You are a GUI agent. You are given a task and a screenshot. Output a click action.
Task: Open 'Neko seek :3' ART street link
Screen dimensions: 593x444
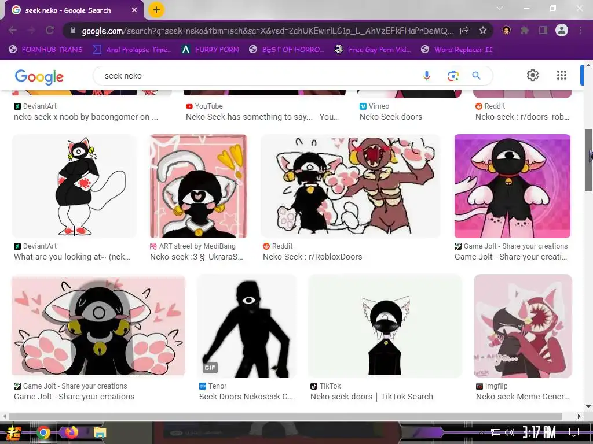[x=196, y=257]
